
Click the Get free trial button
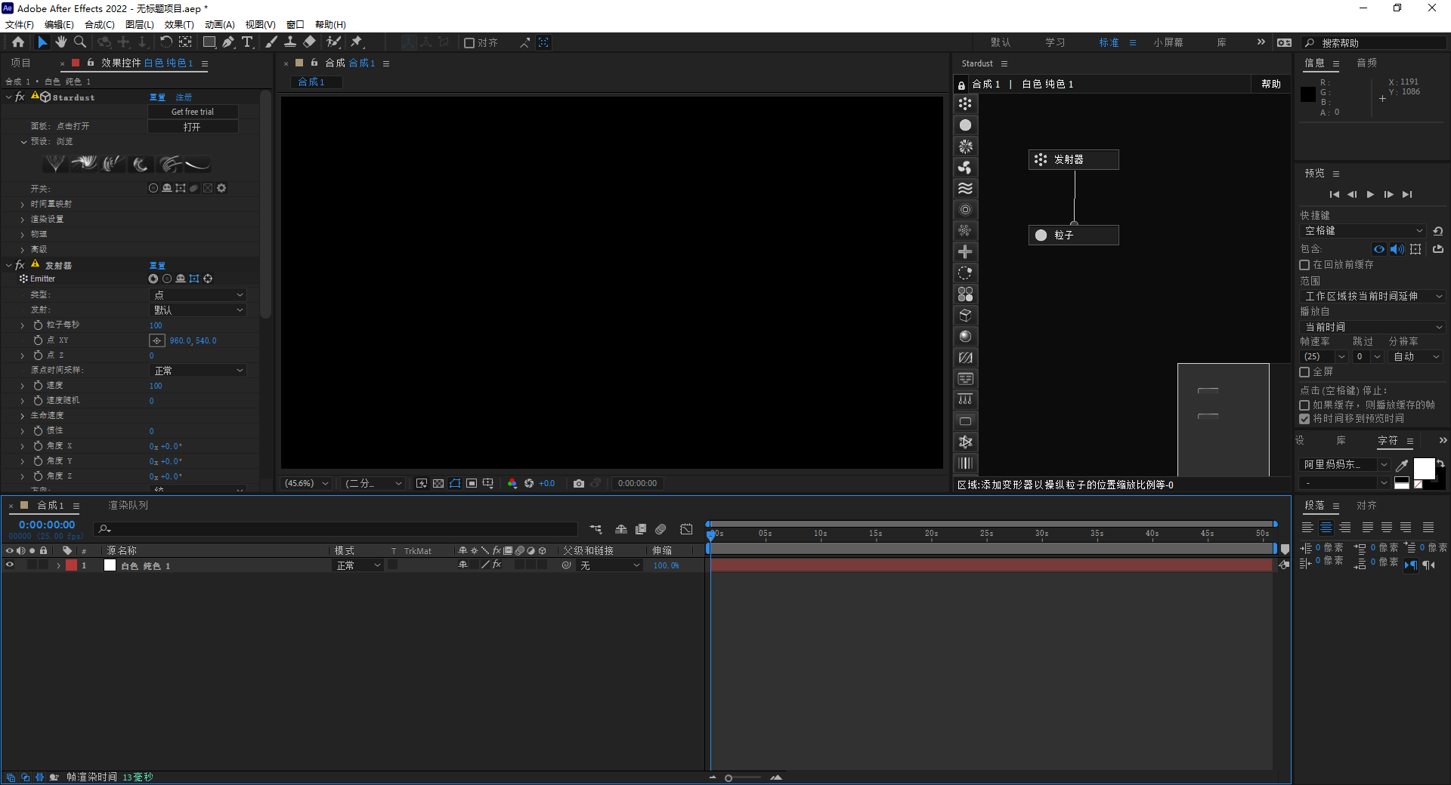click(x=193, y=112)
